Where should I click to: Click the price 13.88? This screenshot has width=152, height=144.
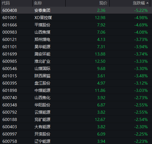100,54
